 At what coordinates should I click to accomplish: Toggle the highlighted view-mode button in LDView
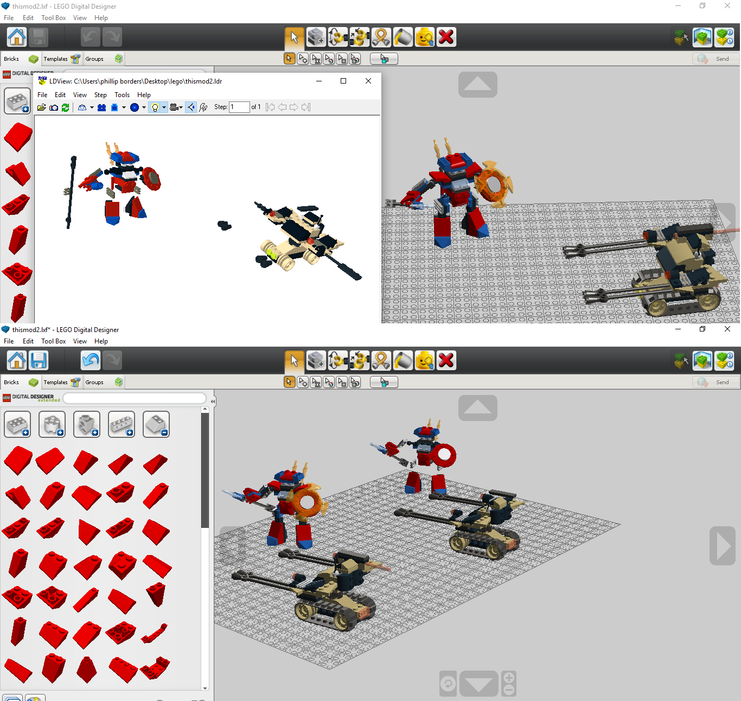coord(191,107)
